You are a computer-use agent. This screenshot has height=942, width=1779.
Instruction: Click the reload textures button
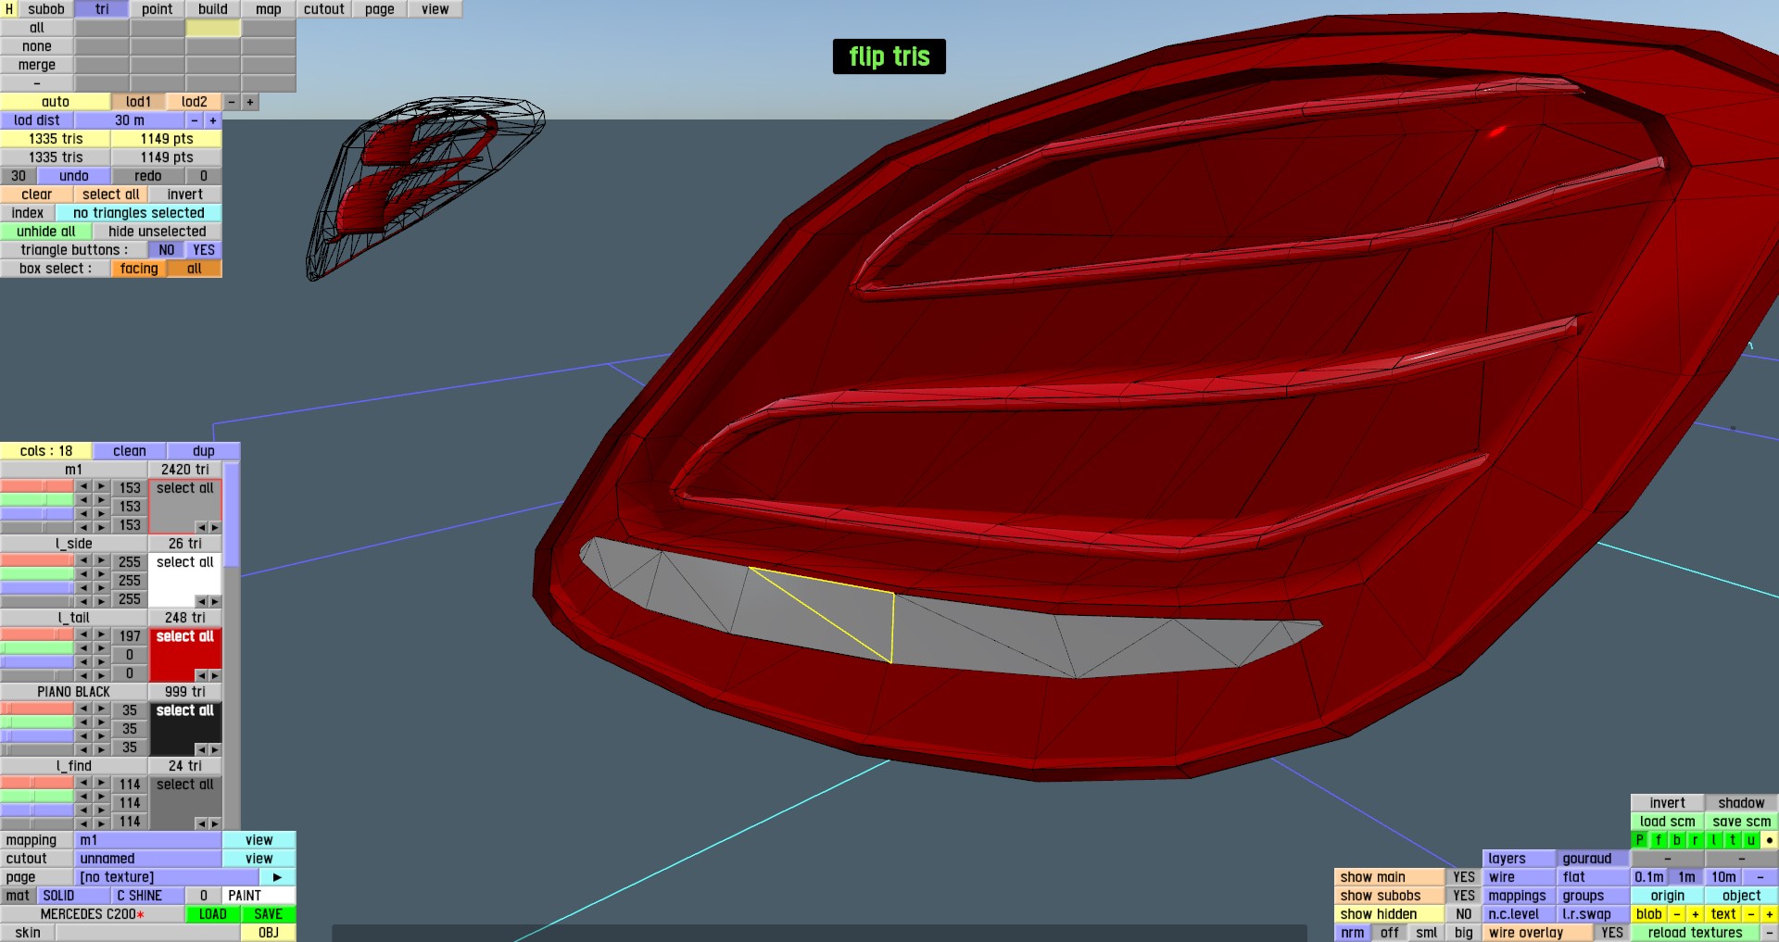coord(1696,933)
